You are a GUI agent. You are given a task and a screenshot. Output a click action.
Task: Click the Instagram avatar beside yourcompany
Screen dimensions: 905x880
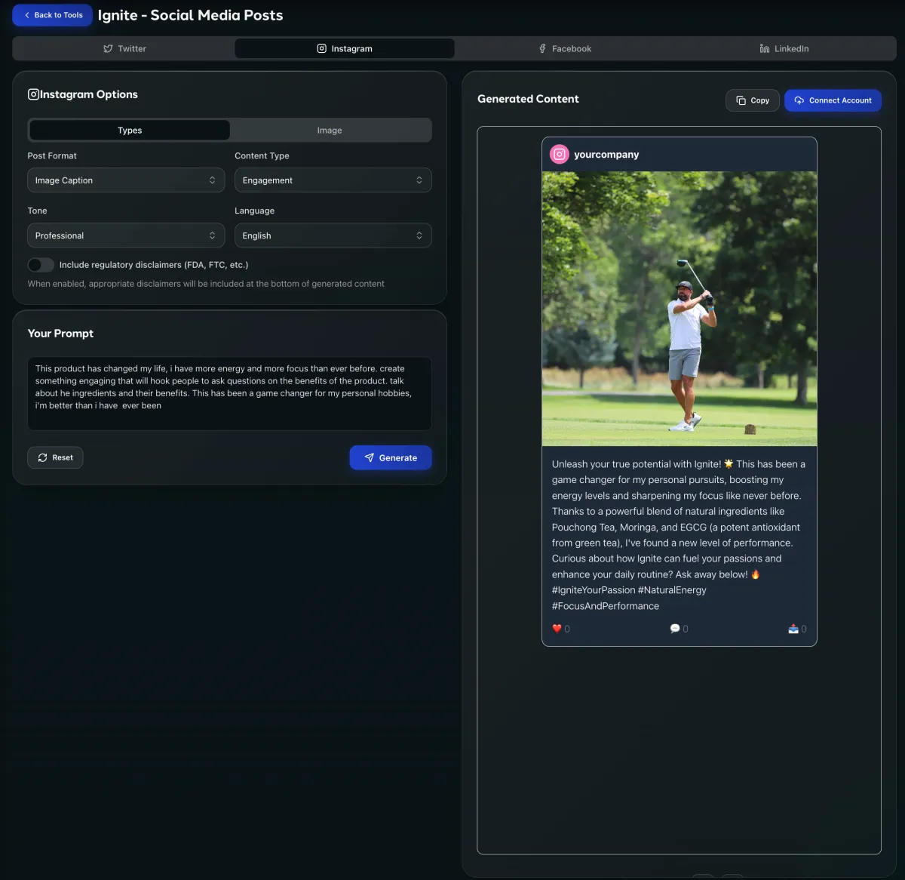(560, 155)
